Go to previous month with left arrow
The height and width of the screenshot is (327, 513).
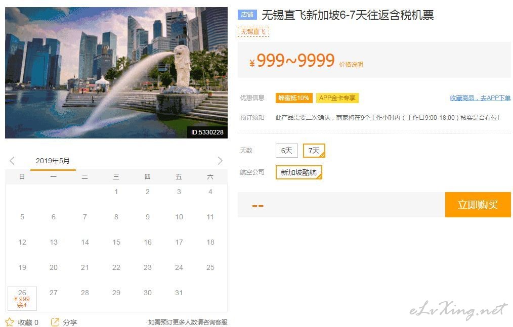click(x=12, y=161)
